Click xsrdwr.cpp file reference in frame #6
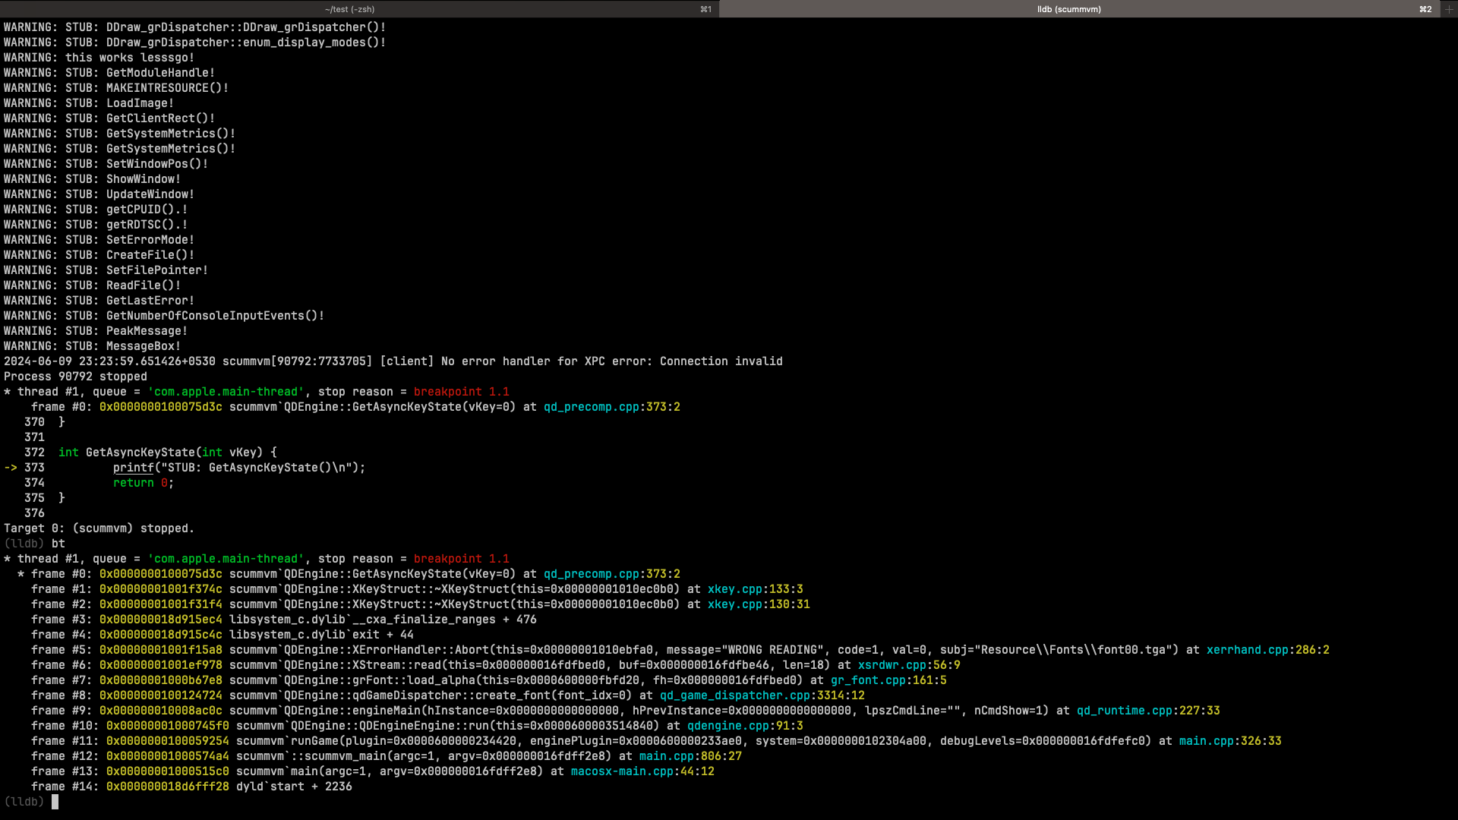 [892, 665]
